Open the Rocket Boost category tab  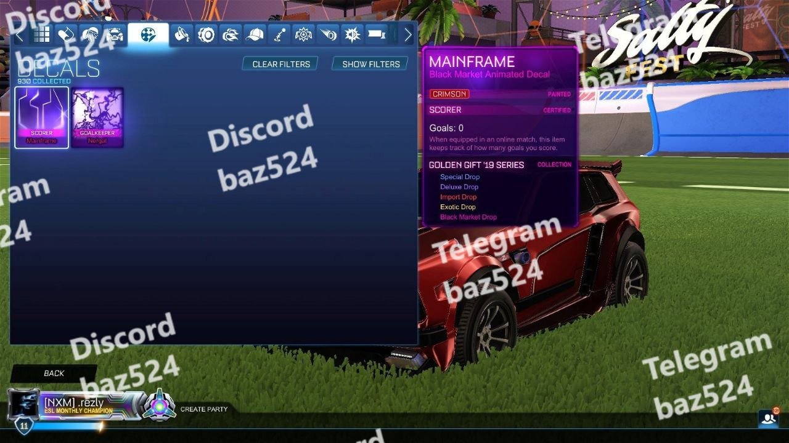(231, 35)
